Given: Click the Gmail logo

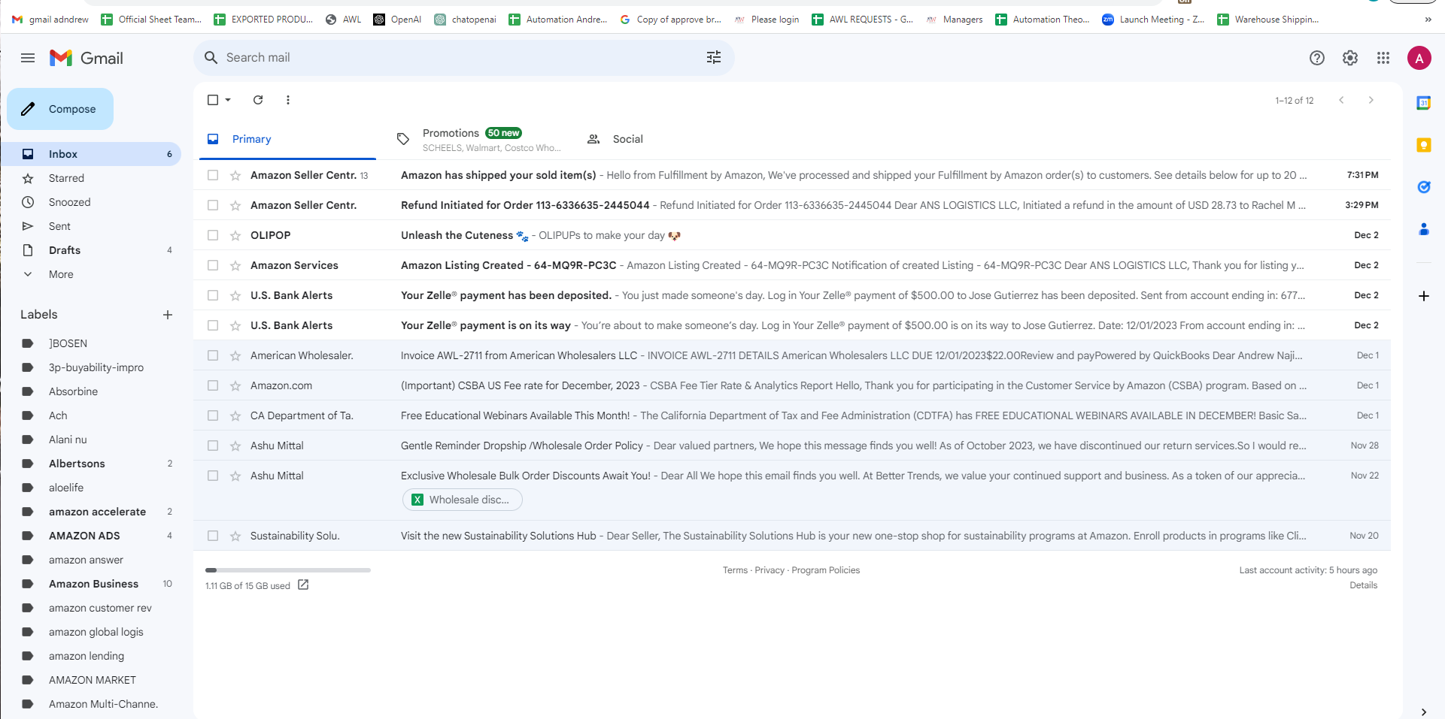Looking at the screenshot, I should (87, 58).
